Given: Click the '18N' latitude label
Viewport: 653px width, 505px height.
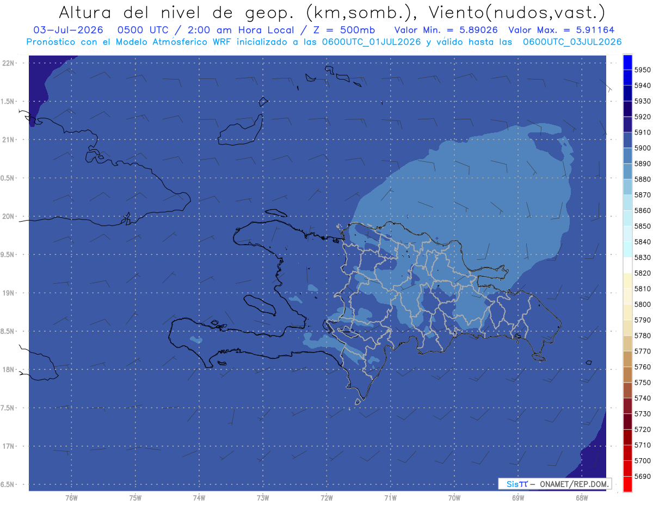Looking at the screenshot, I should click(x=9, y=369).
